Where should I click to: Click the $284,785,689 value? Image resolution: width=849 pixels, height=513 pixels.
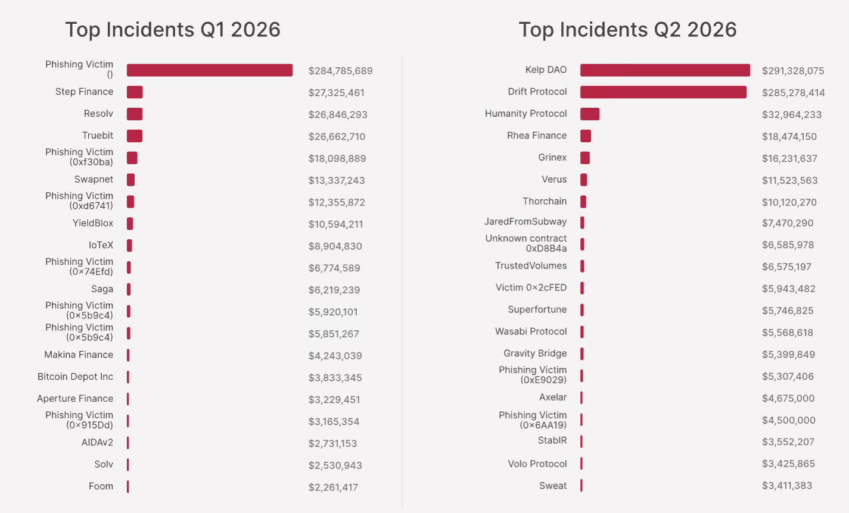(x=340, y=71)
